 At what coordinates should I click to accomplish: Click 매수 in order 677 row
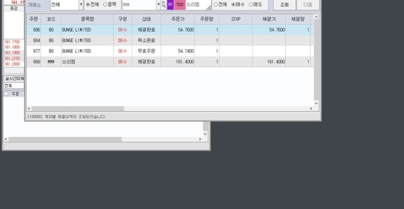coord(123,51)
